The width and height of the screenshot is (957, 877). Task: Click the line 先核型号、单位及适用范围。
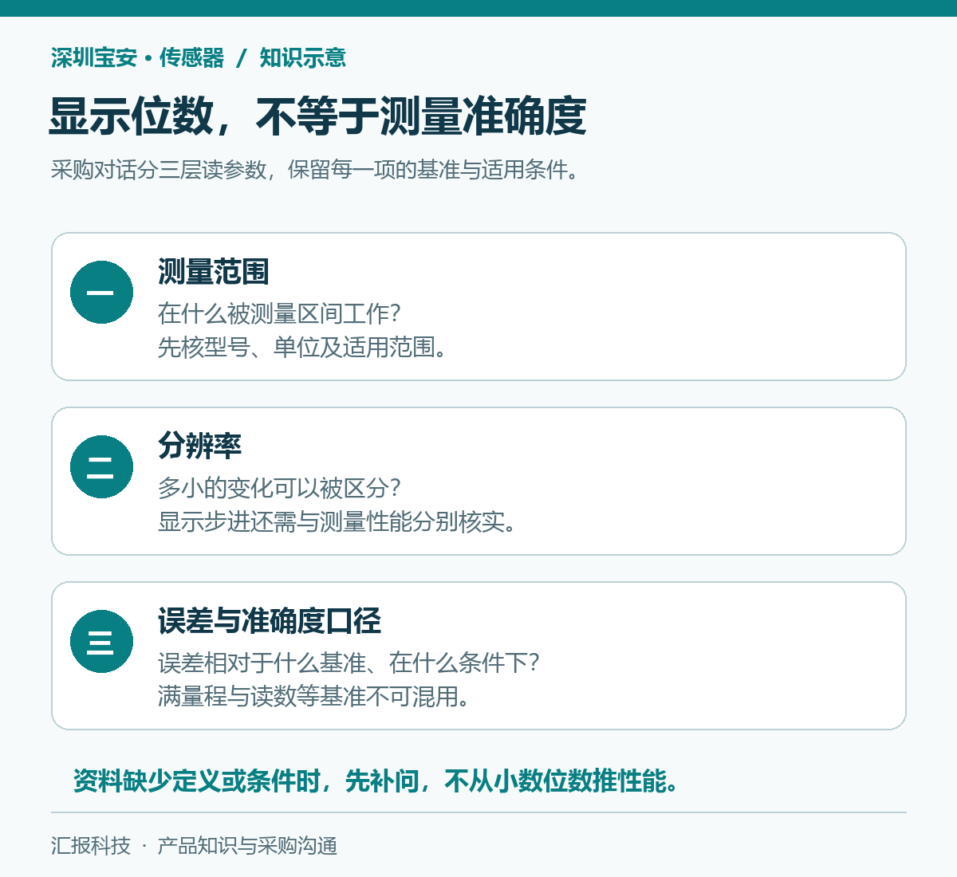click(x=303, y=347)
